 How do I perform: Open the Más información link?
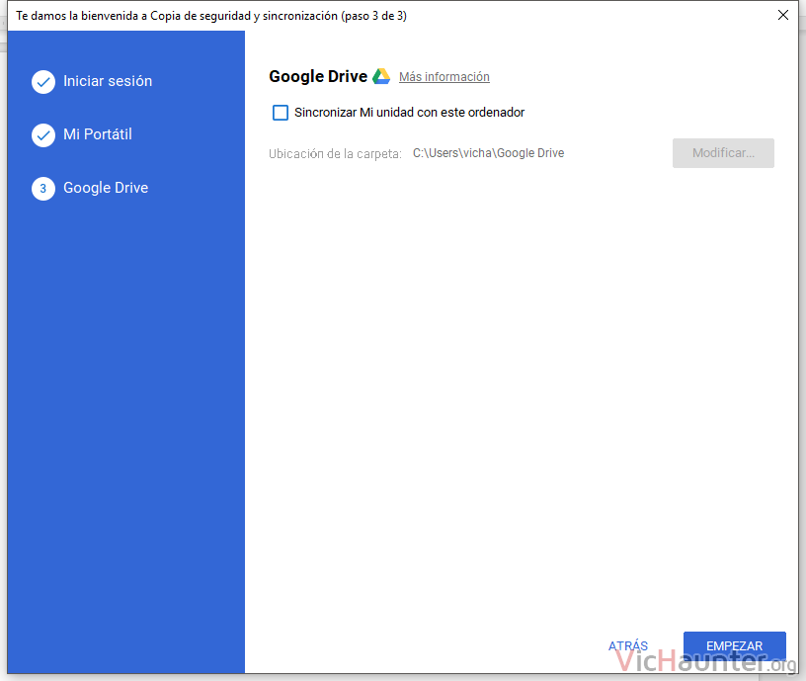[x=444, y=77]
